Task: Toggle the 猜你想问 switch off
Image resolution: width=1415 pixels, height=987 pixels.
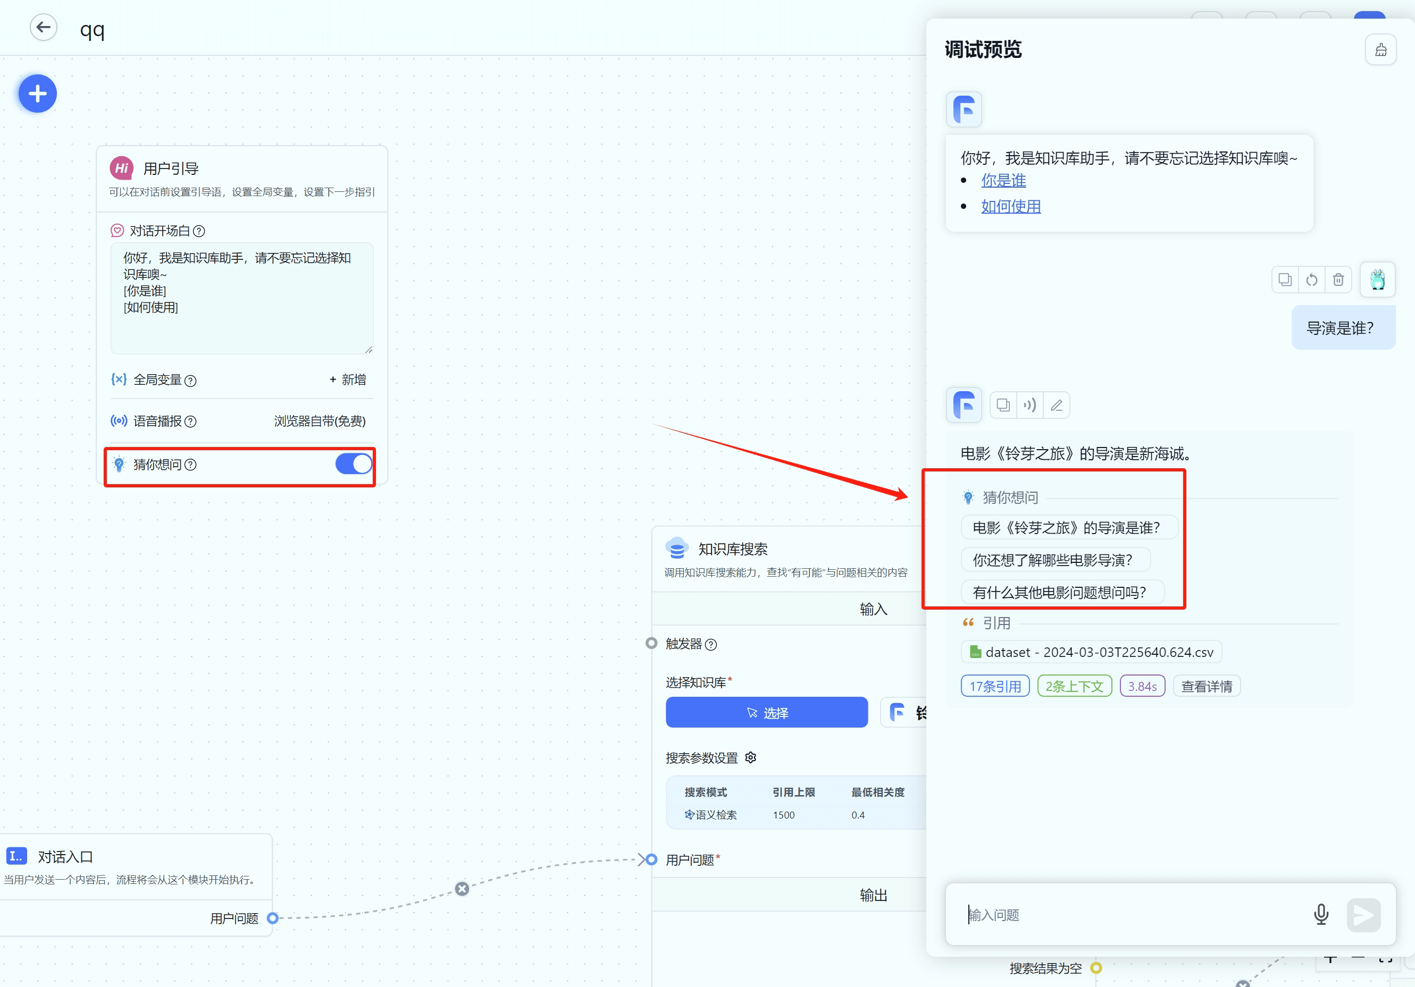Action: (354, 464)
